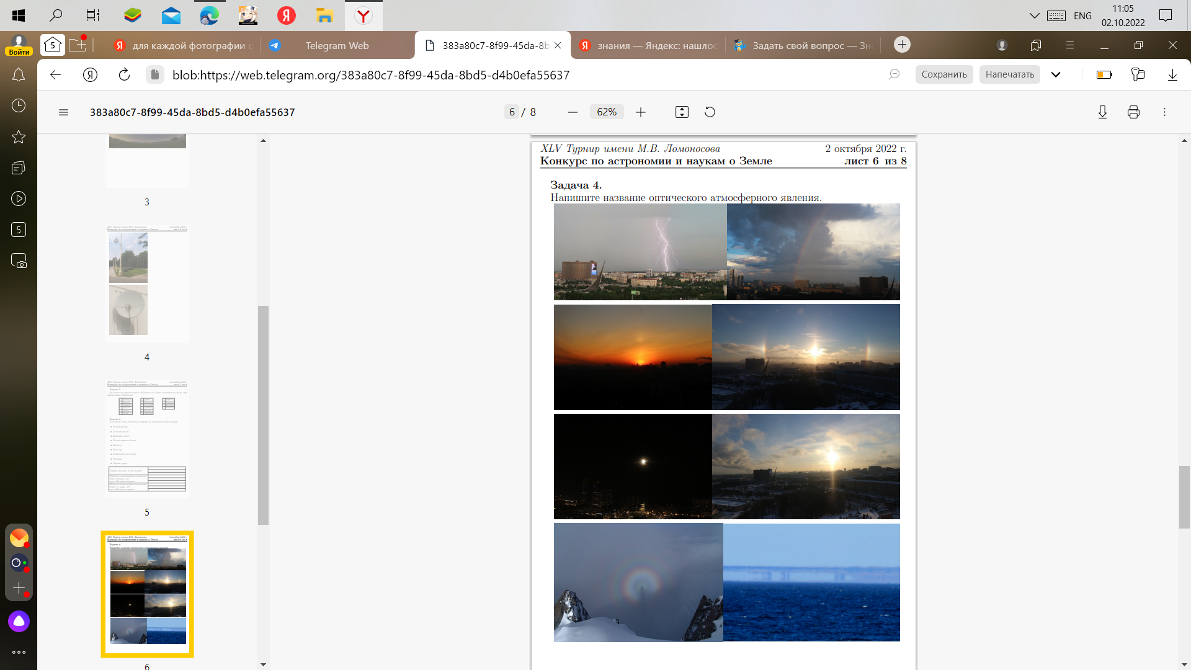Focus the address bar URL
The image size is (1191, 670).
pyautogui.click(x=371, y=75)
